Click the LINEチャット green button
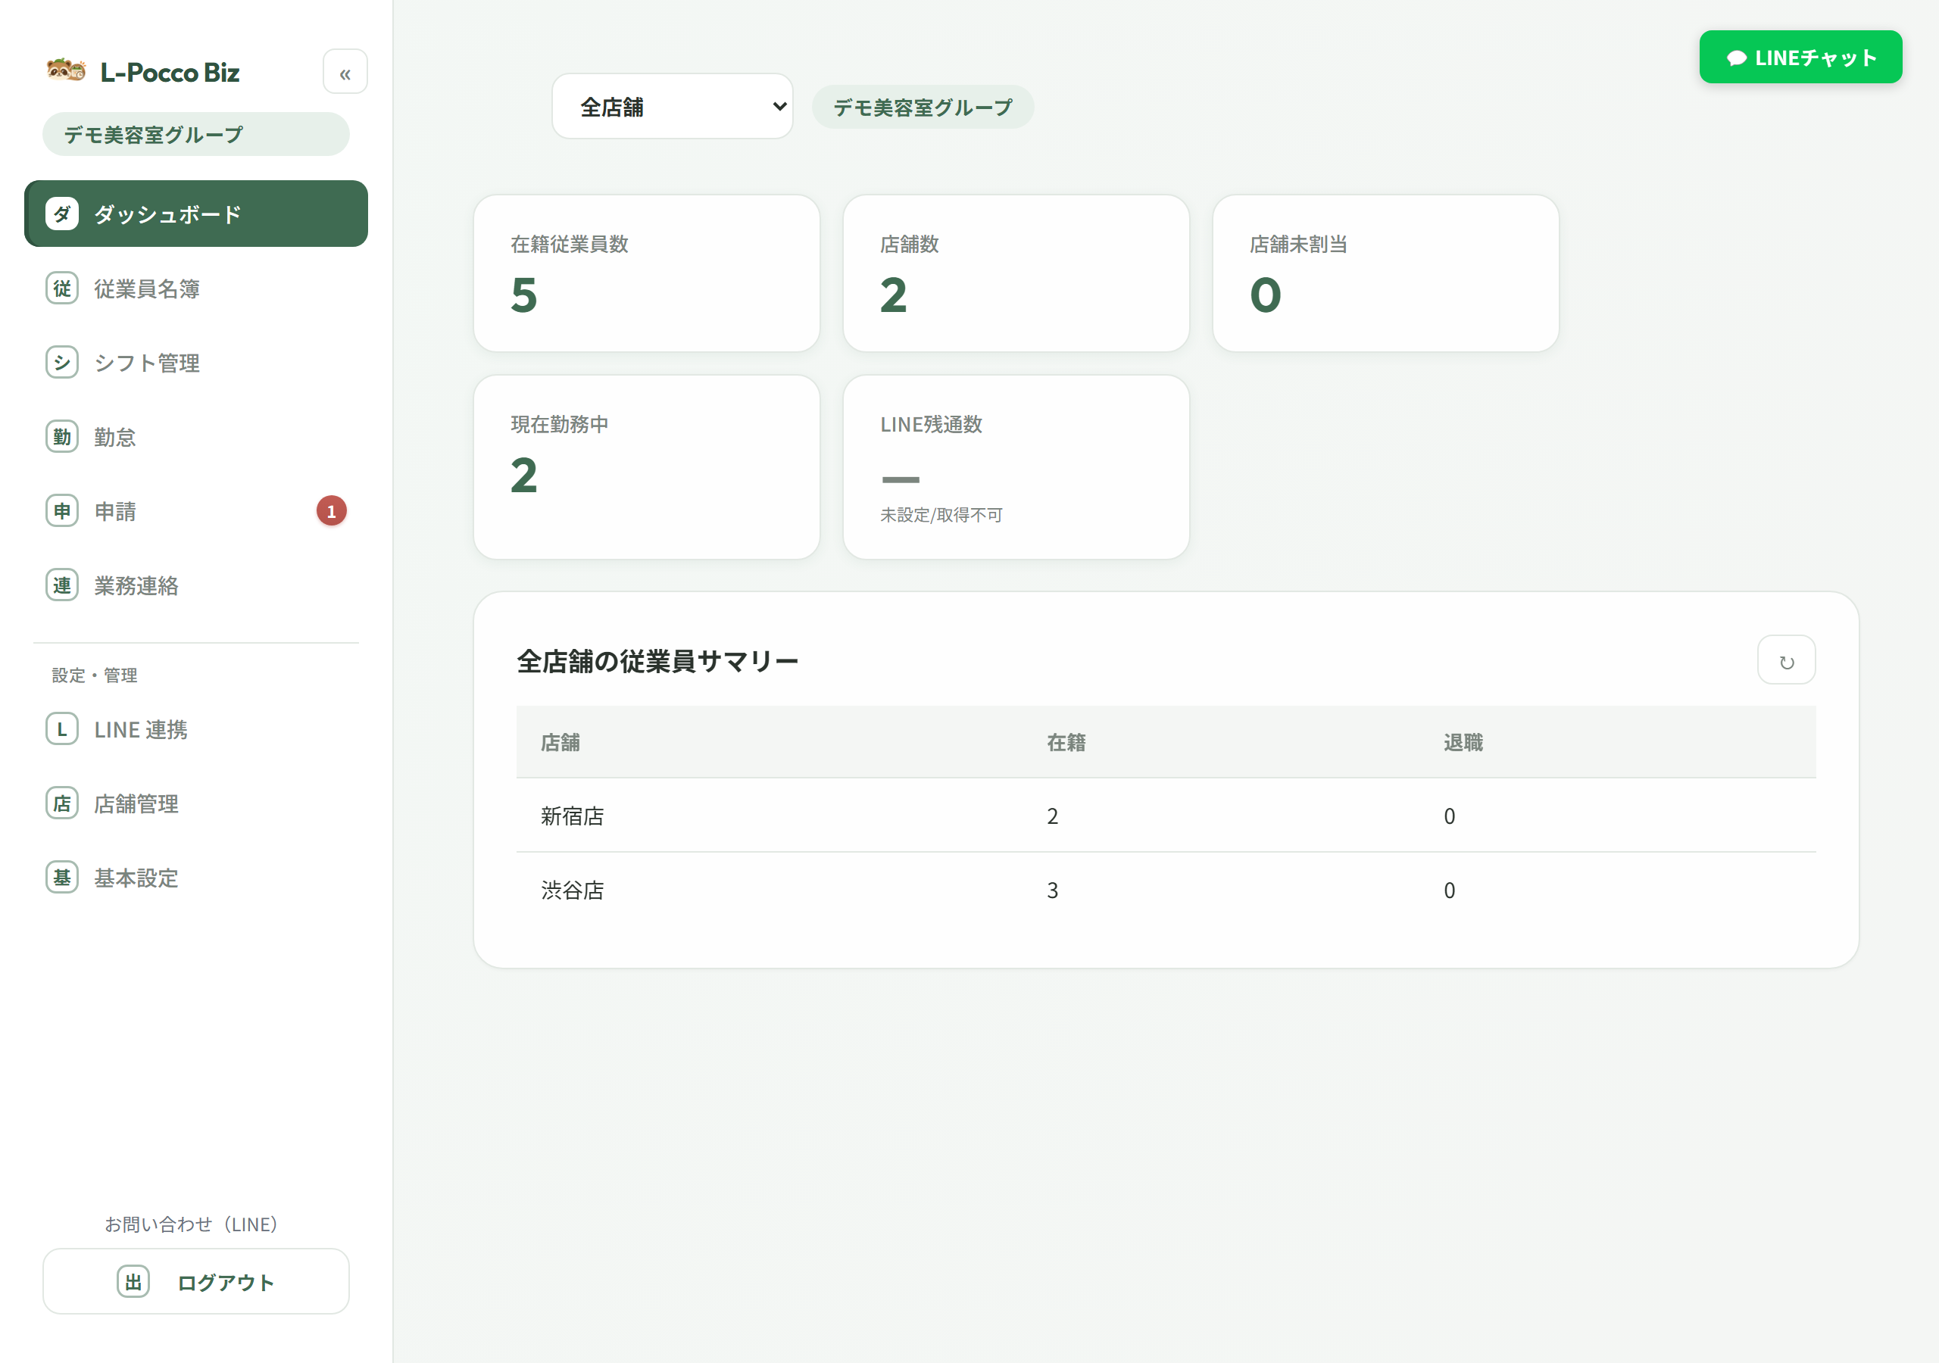 tap(1800, 58)
